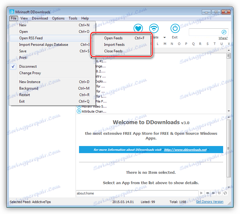Click the browser forward (fast-forward) button
Image resolution: width=240 pixels, height=214 pixels.
click(x=213, y=193)
